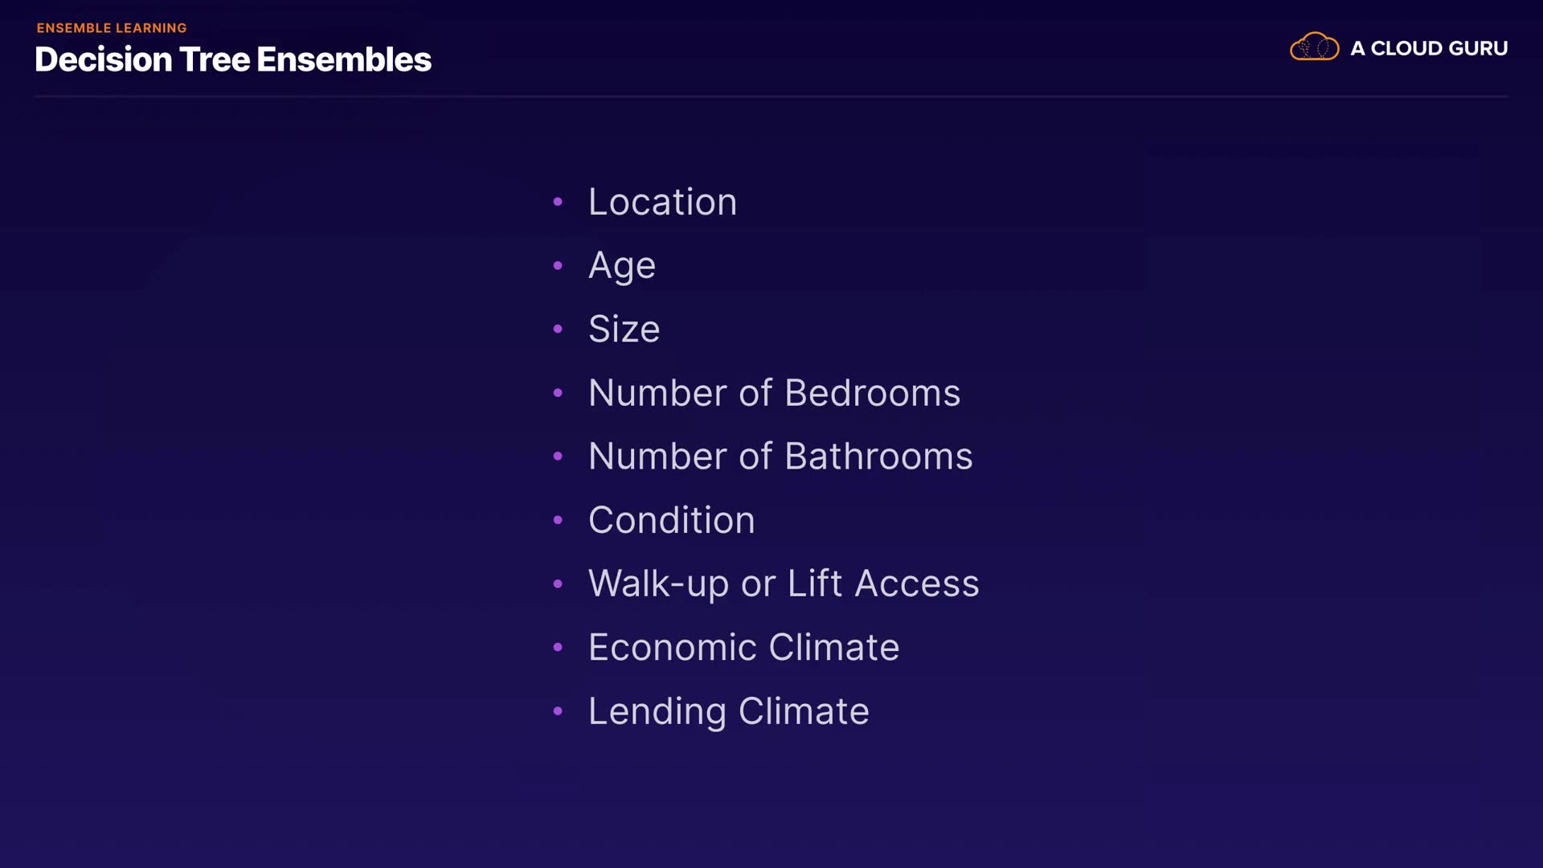Click the "A CLOUD GURU" brand text
This screenshot has width=1543, height=868.
tap(1429, 48)
